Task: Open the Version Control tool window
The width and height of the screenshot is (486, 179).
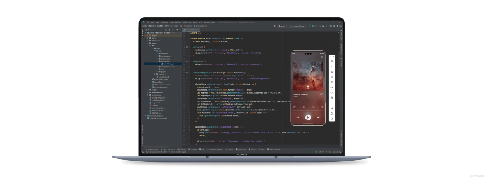Action: pyautogui.click(x=151, y=149)
